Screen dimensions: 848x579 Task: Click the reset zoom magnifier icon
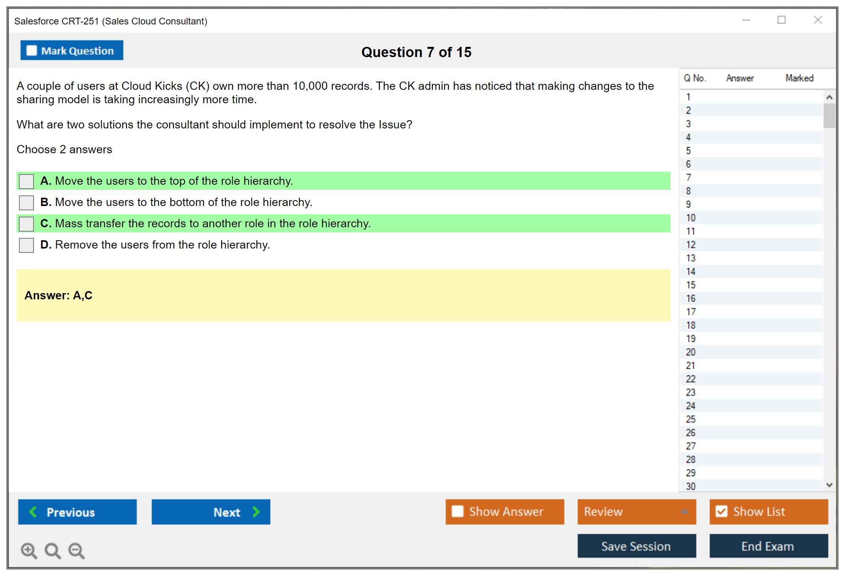pyautogui.click(x=52, y=550)
